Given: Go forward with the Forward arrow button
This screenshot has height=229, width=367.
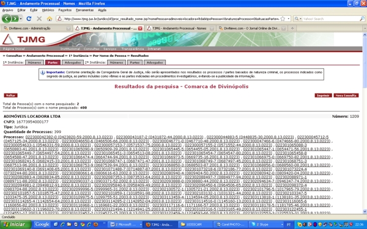Looking at the screenshot, I should point(15,19).
